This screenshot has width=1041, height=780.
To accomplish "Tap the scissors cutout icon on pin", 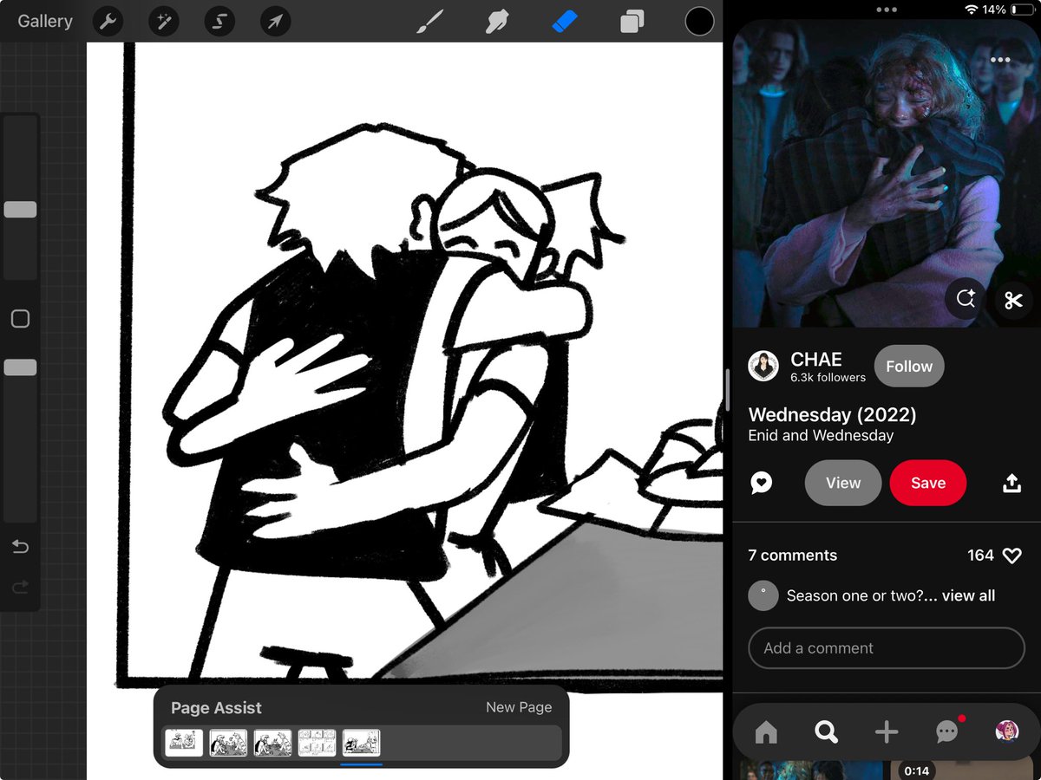I will [x=1013, y=301].
